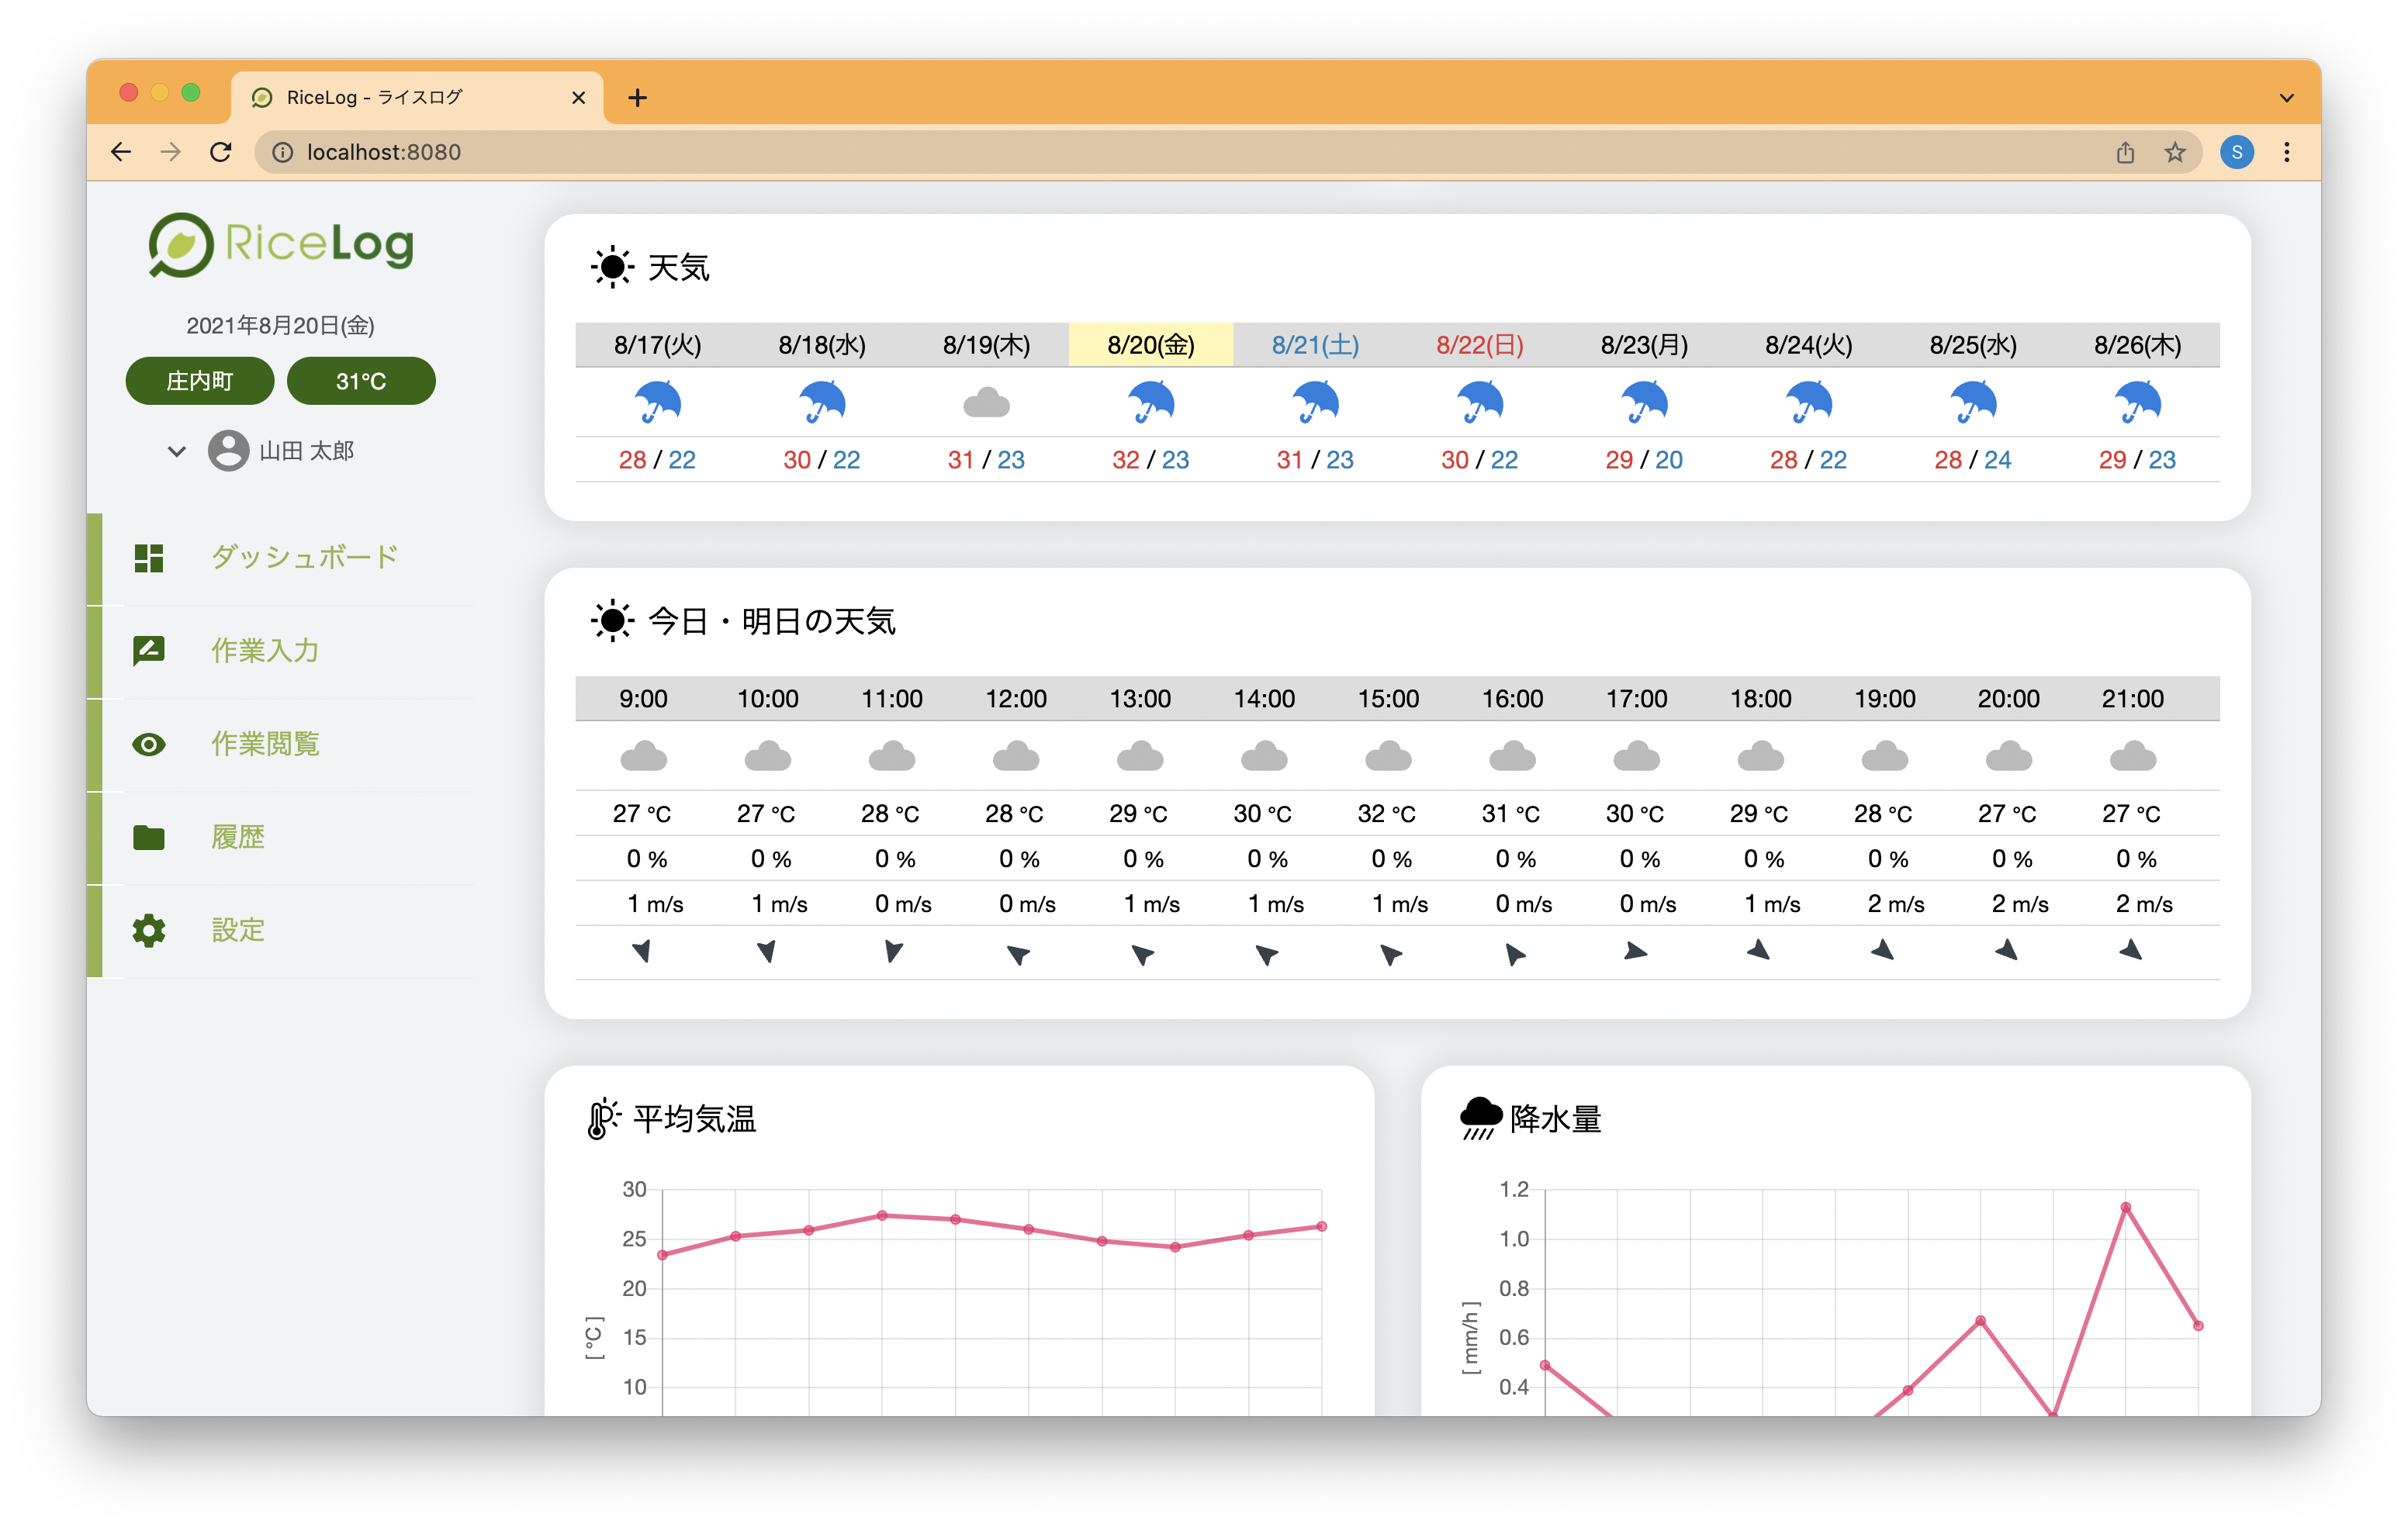This screenshot has width=2408, height=1531.
Task: Open the ダッシュボード menu item
Action: click(x=304, y=557)
